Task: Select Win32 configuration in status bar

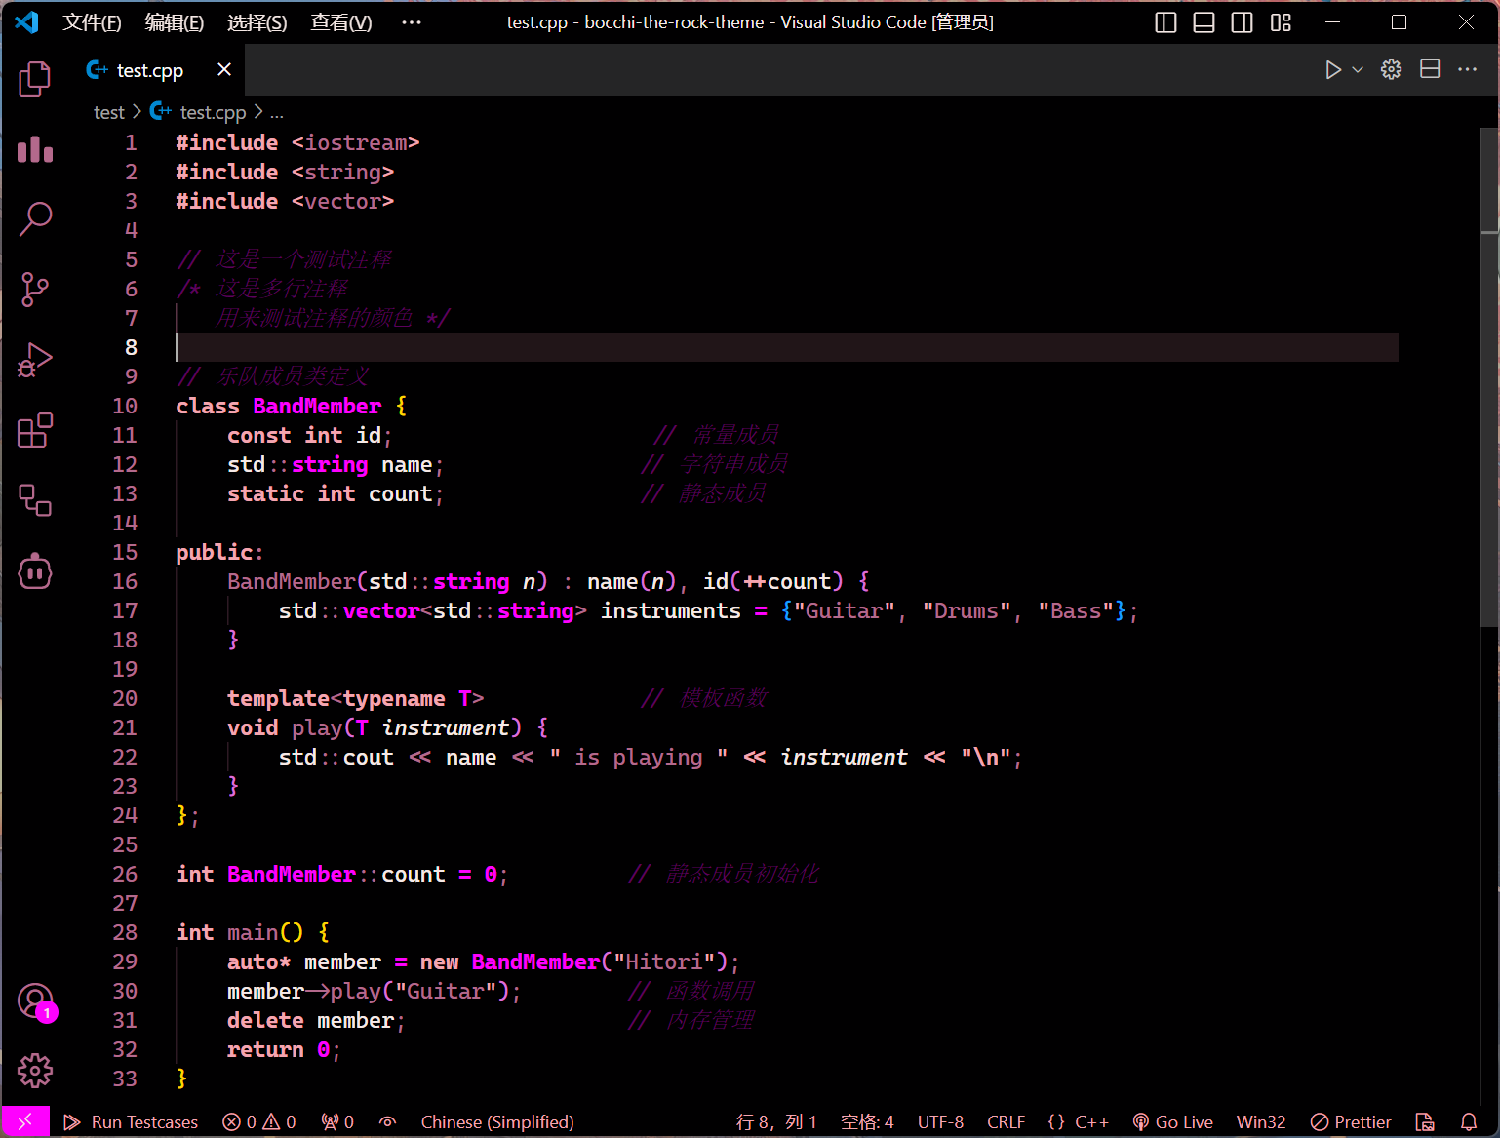Action: [x=1261, y=1121]
